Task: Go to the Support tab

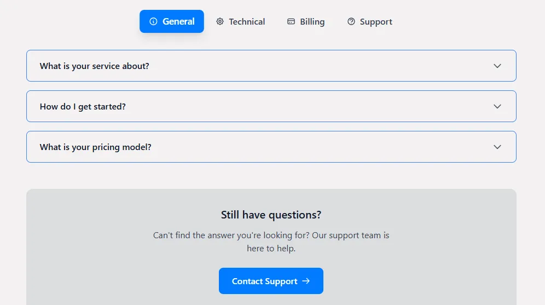Action: click(x=376, y=21)
